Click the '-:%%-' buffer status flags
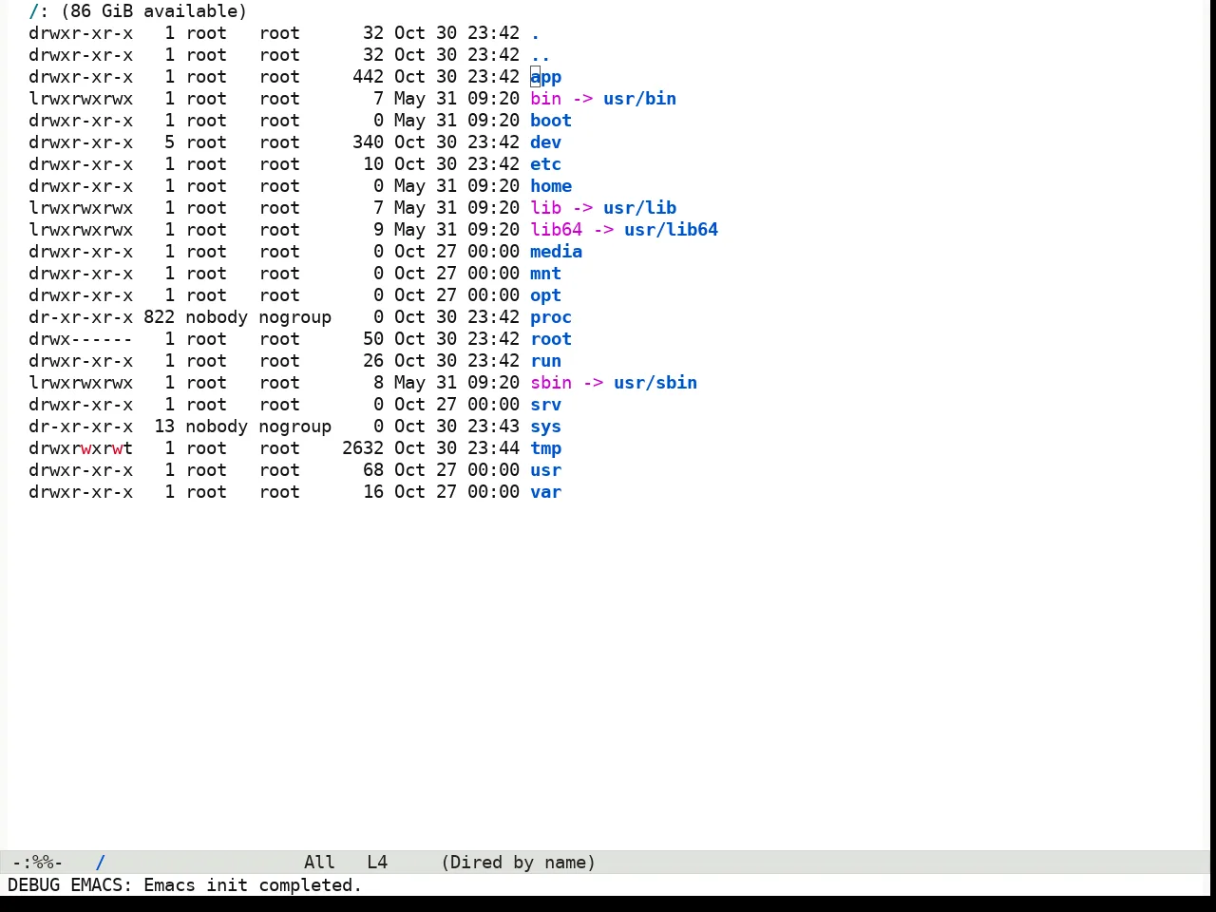The width and height of the screenshot is (1216, 912). (38, 863)
